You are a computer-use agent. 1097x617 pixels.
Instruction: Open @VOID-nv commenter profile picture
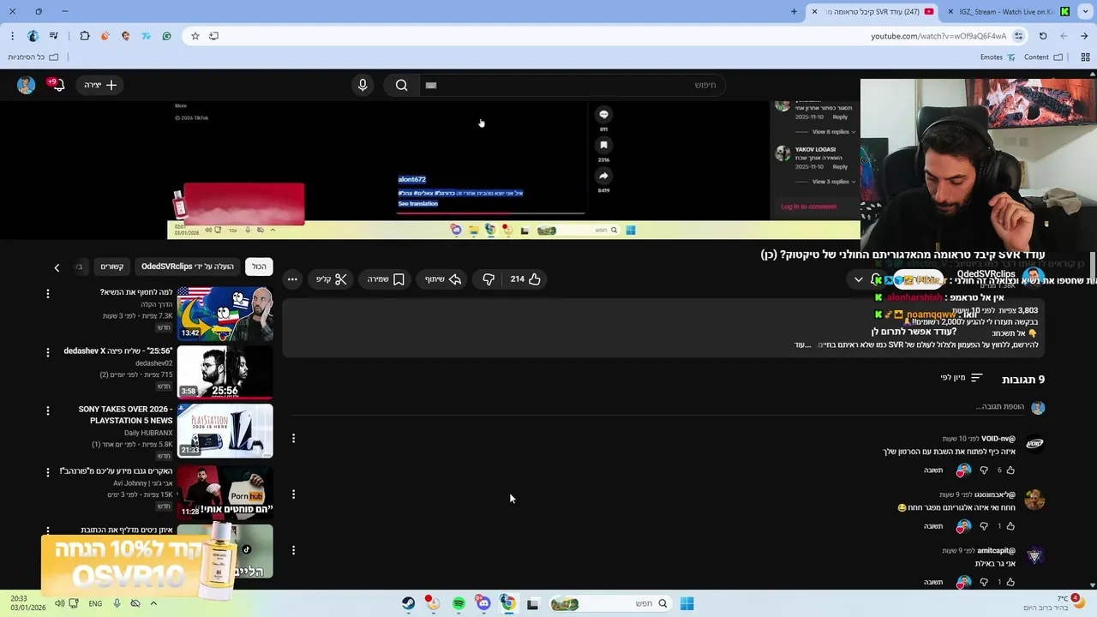click(x=1034, y=444)
